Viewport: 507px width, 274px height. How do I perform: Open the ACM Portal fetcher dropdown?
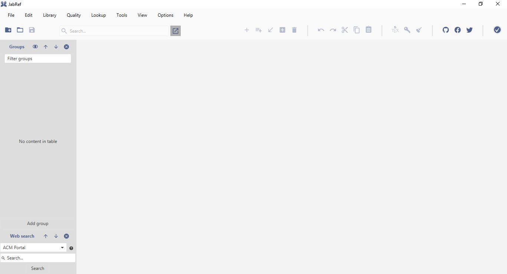(33, 248)
